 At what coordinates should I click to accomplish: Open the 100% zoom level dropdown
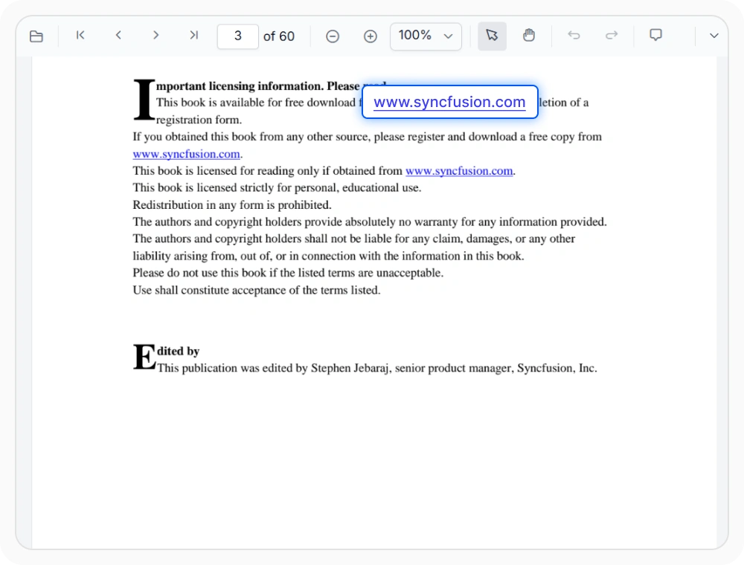tap(426, 36)
